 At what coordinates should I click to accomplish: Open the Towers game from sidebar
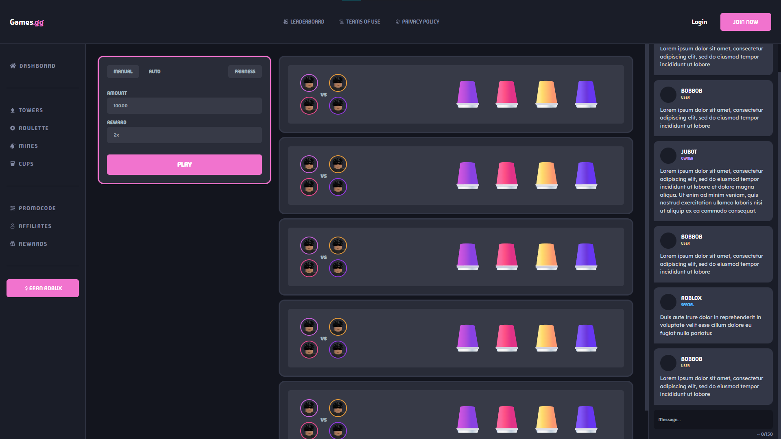tap(31, 110)
